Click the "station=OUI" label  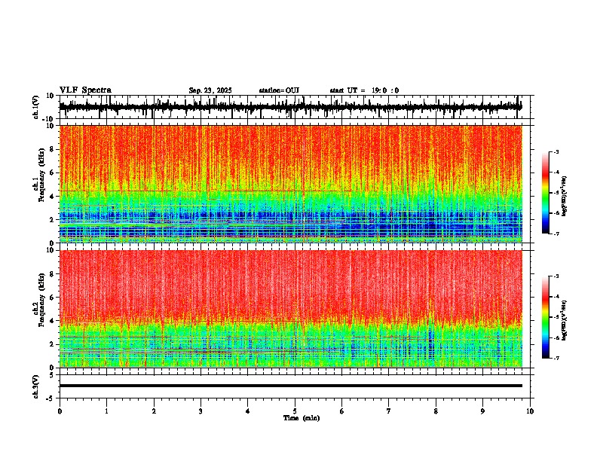pos(279,90)
